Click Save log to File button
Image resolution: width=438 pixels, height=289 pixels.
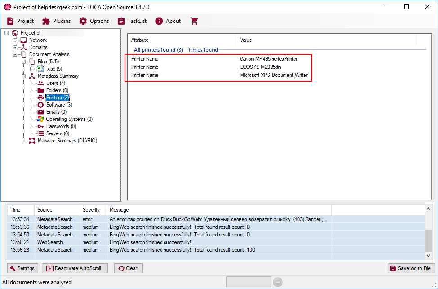pos(411,269)
